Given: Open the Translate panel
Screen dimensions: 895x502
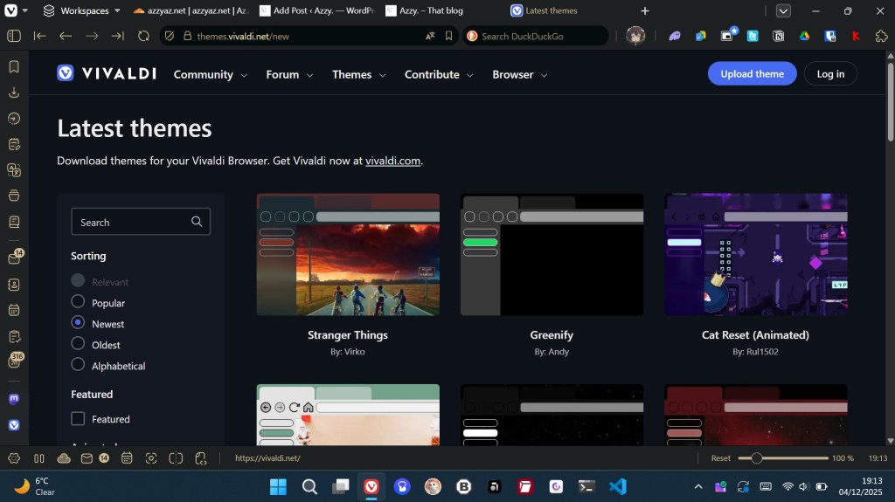Looking at the screenshot, I should tap(14, 170).
